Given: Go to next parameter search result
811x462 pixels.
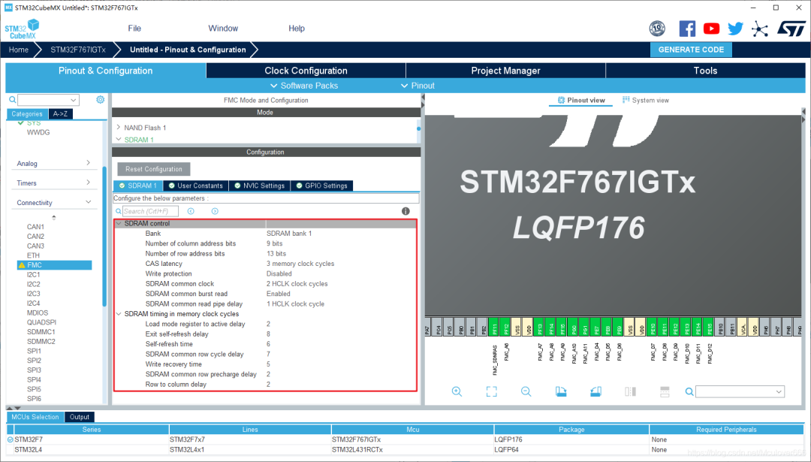Looking at the screenshot, I should [215, 211].
